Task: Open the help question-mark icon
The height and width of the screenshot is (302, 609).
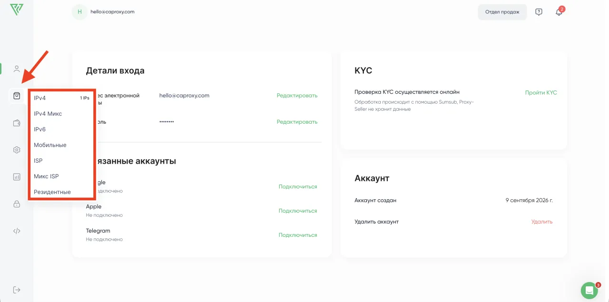Action: 539,12
